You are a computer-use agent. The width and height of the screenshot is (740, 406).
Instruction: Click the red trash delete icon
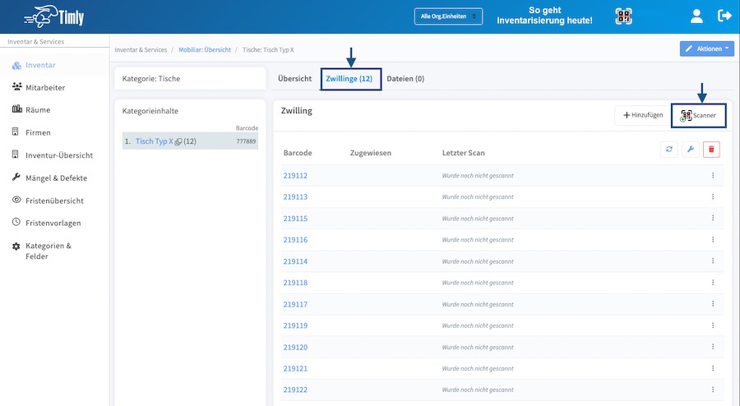(712, 149)
